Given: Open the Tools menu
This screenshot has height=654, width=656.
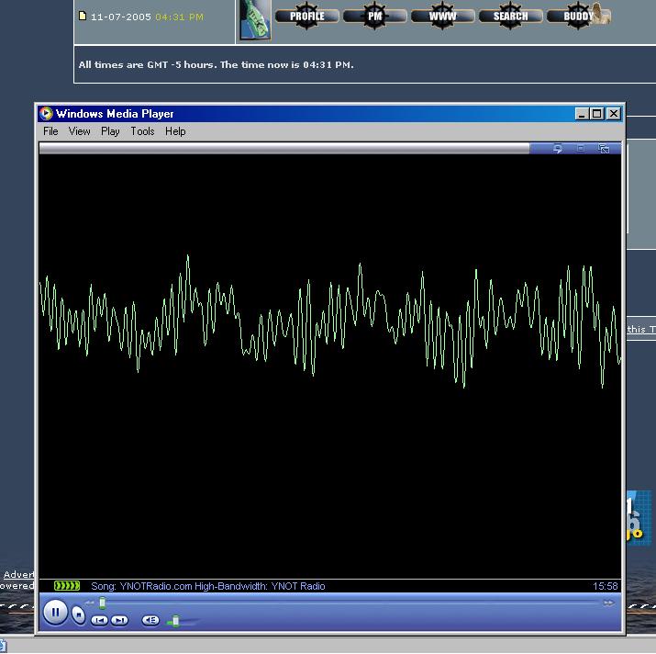Looking at the screenshot, I should 142,131.
